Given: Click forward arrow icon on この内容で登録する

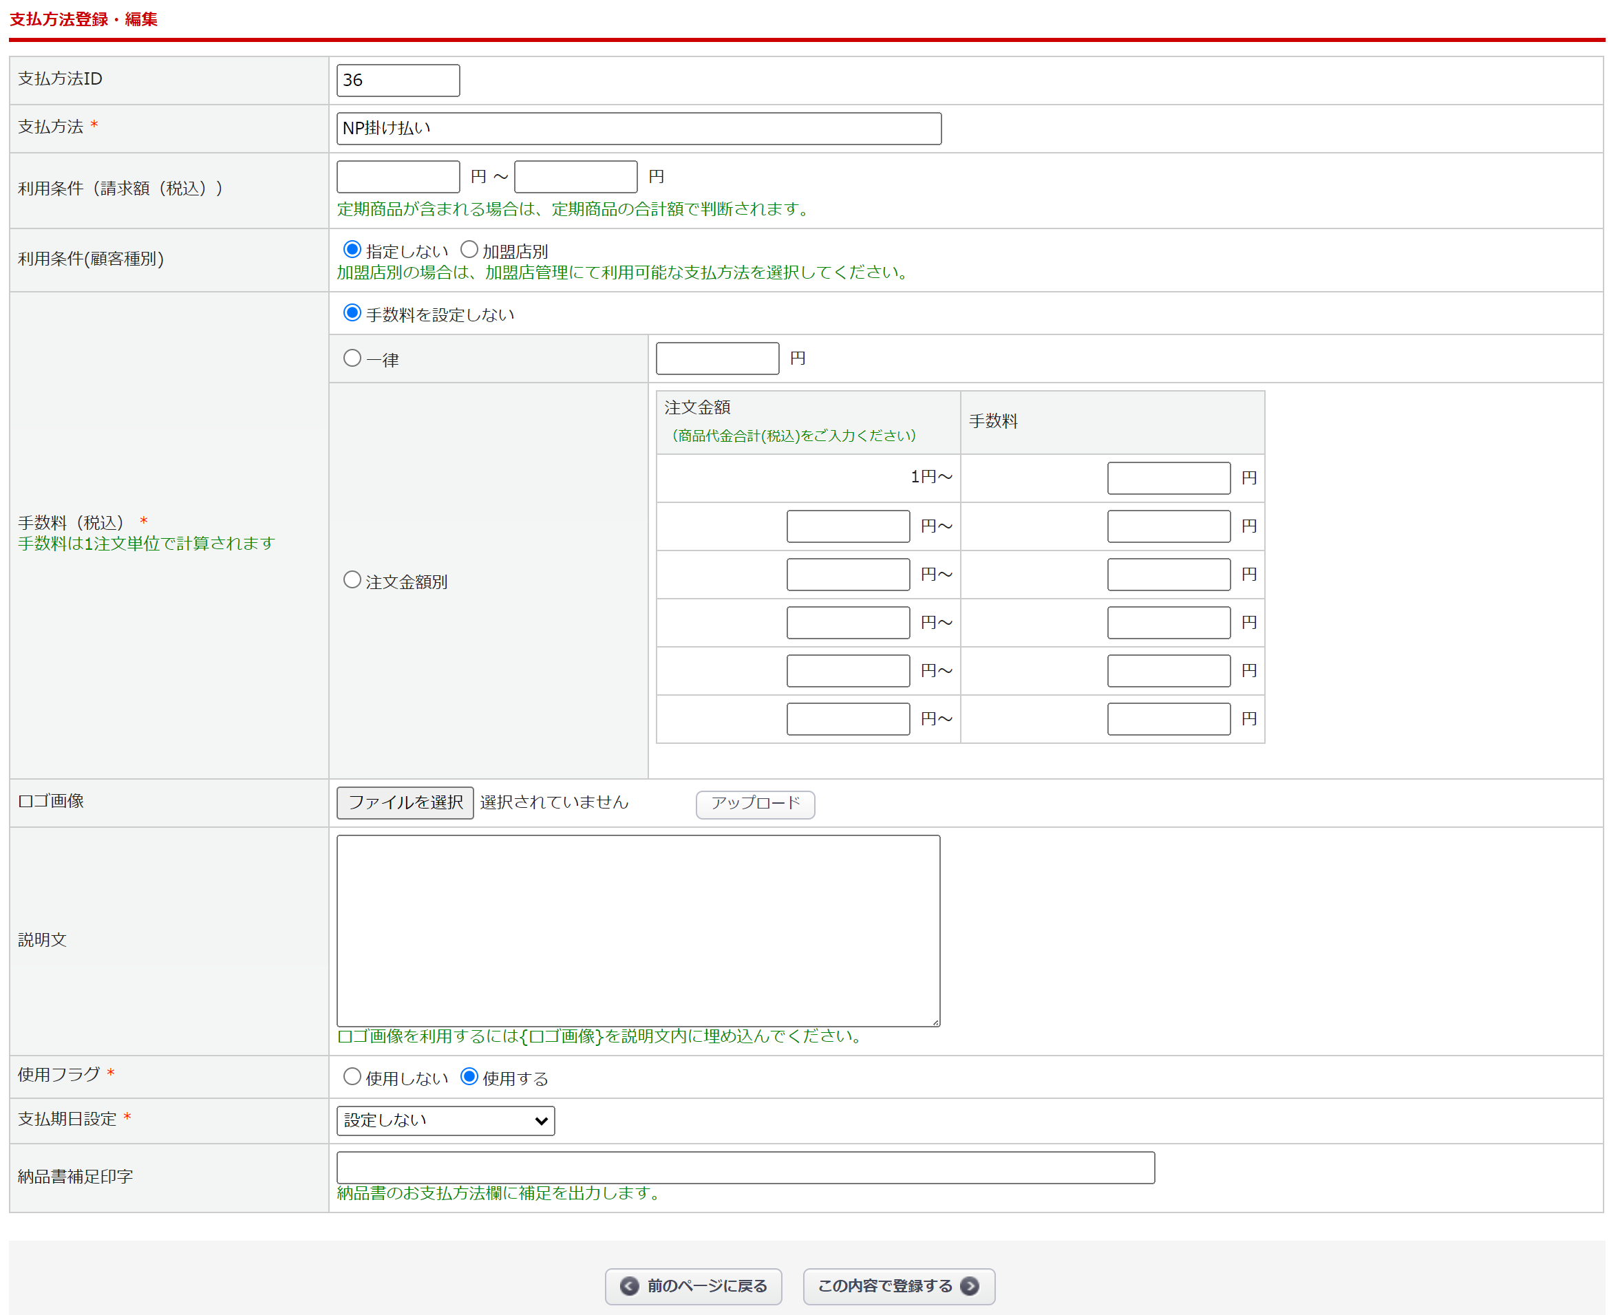Looking at the screenshot, I should 969,1285.
